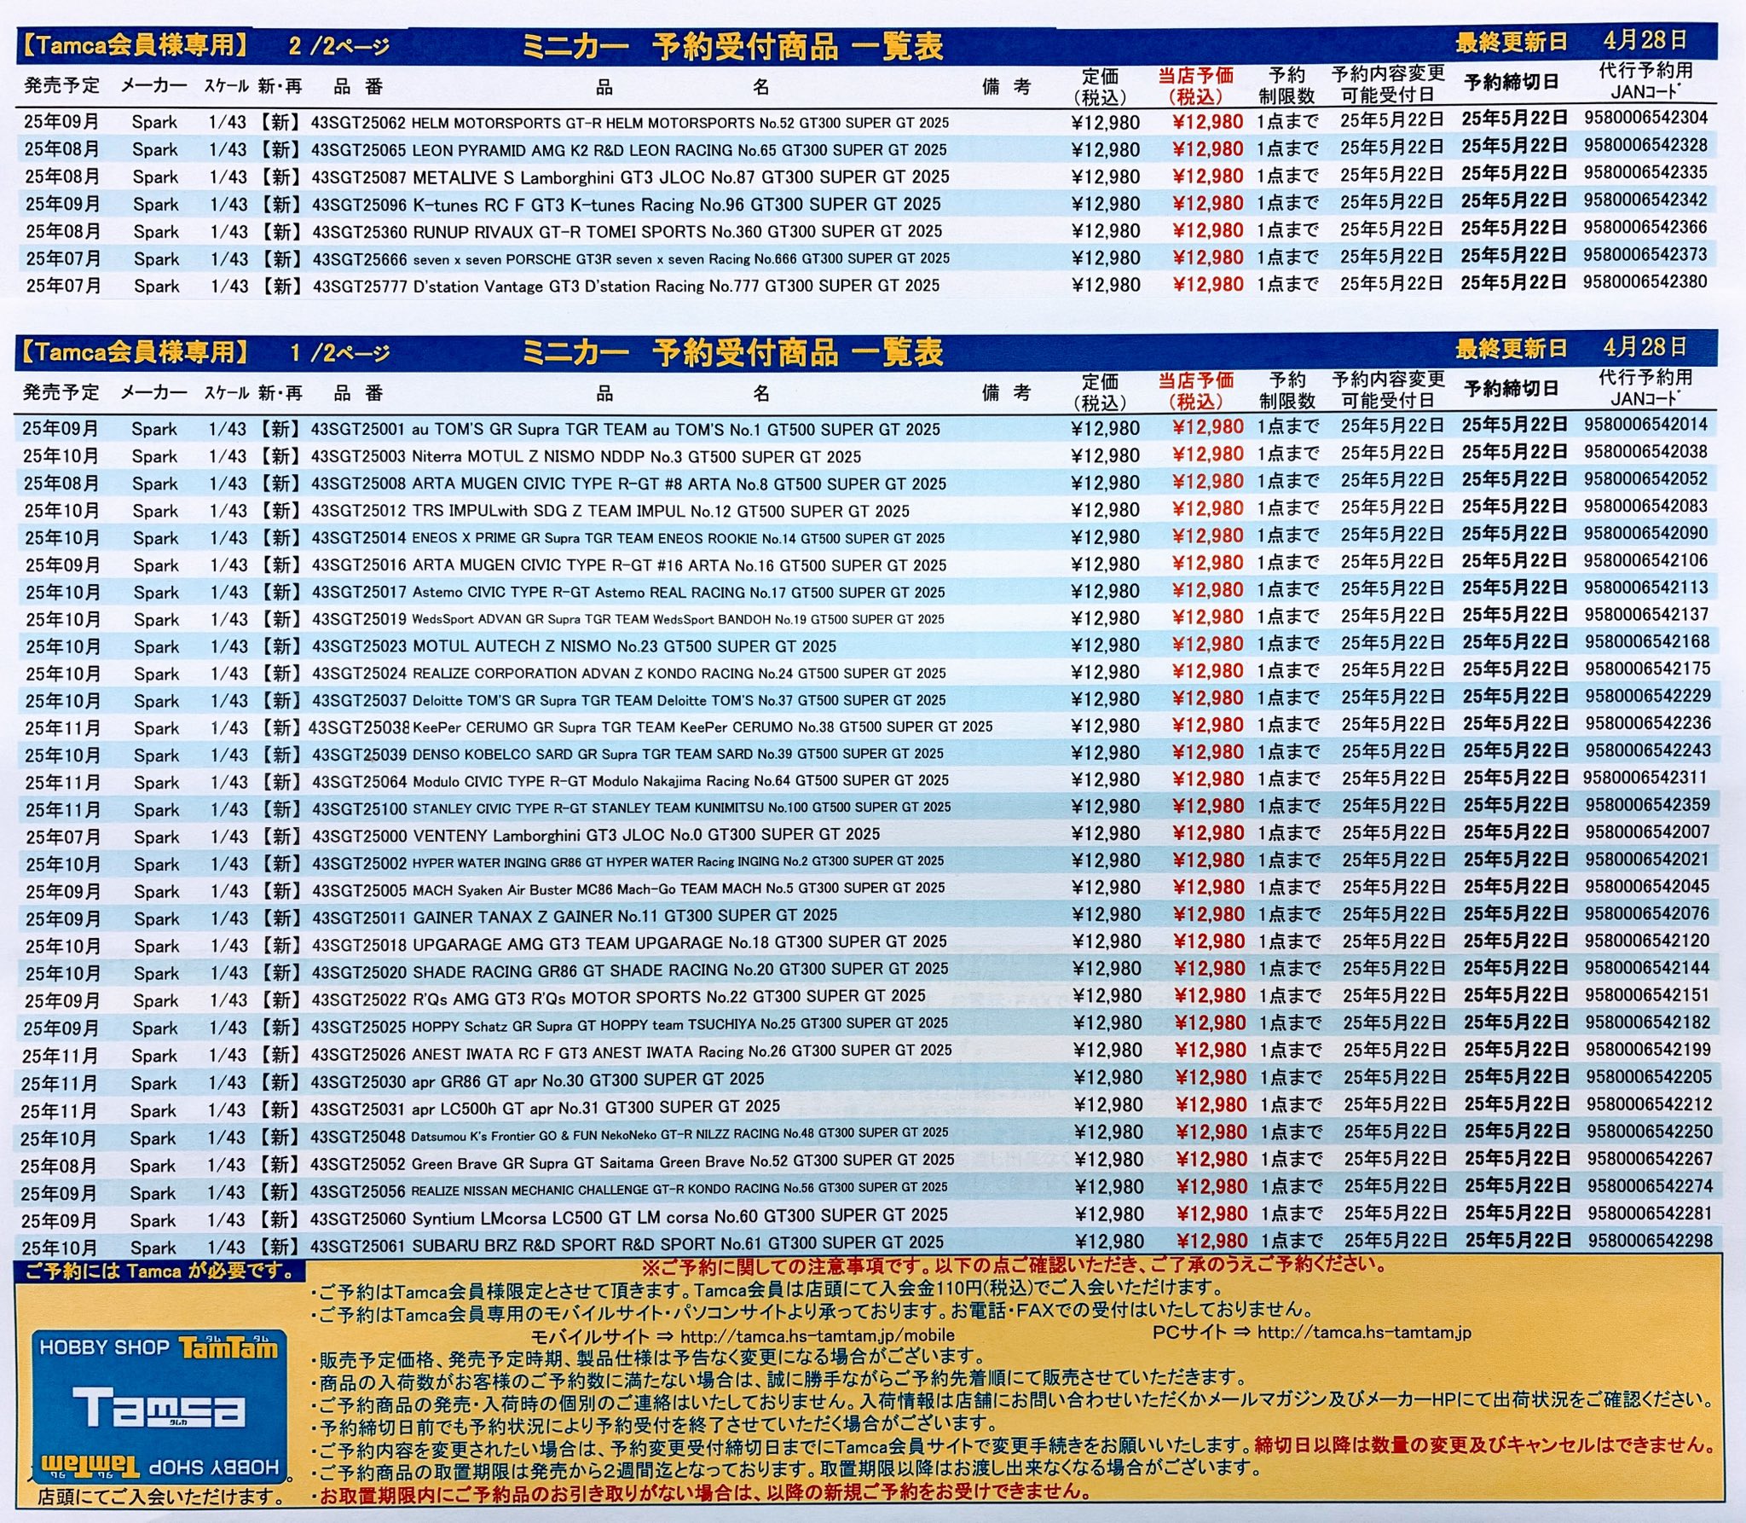Image resolution: width=1746 pixels, height=1523 pixels.
Task: Select product number 43SGT25065
Action: 358,150
